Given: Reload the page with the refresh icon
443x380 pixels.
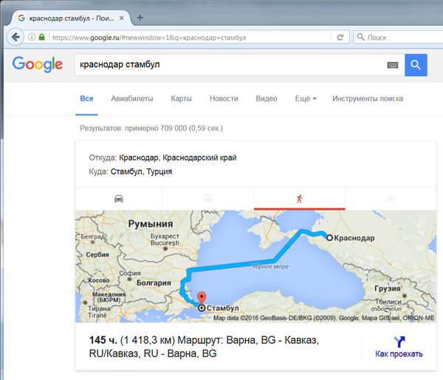Looking at the screenshot, I should click(340, 37).
